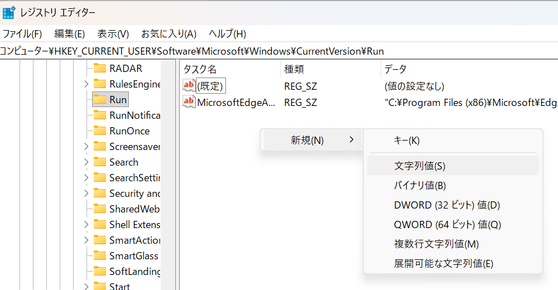This screenshot has width=558, height=290.
Task: Open the ヘルプ(H) menu
Action: [228, 34]
